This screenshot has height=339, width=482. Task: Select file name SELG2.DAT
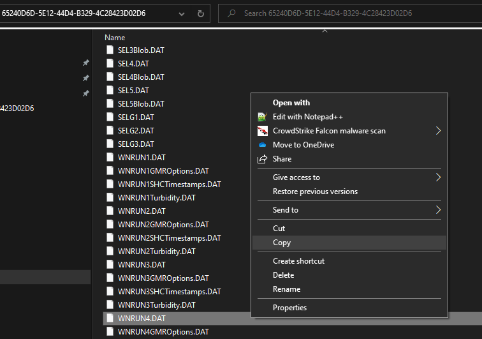[x=136, y=130]
